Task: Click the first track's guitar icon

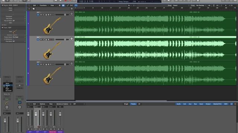Action: pos(52,25)
